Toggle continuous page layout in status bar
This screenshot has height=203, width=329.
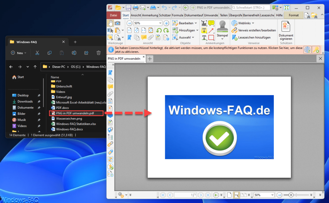click(x=236, y=195)
